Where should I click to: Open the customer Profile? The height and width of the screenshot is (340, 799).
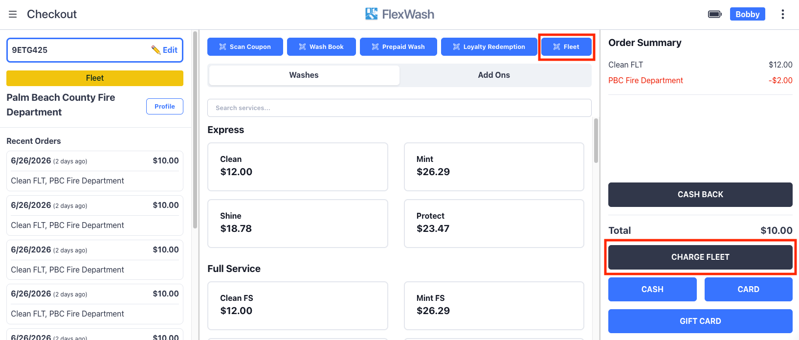pos(165,107)
